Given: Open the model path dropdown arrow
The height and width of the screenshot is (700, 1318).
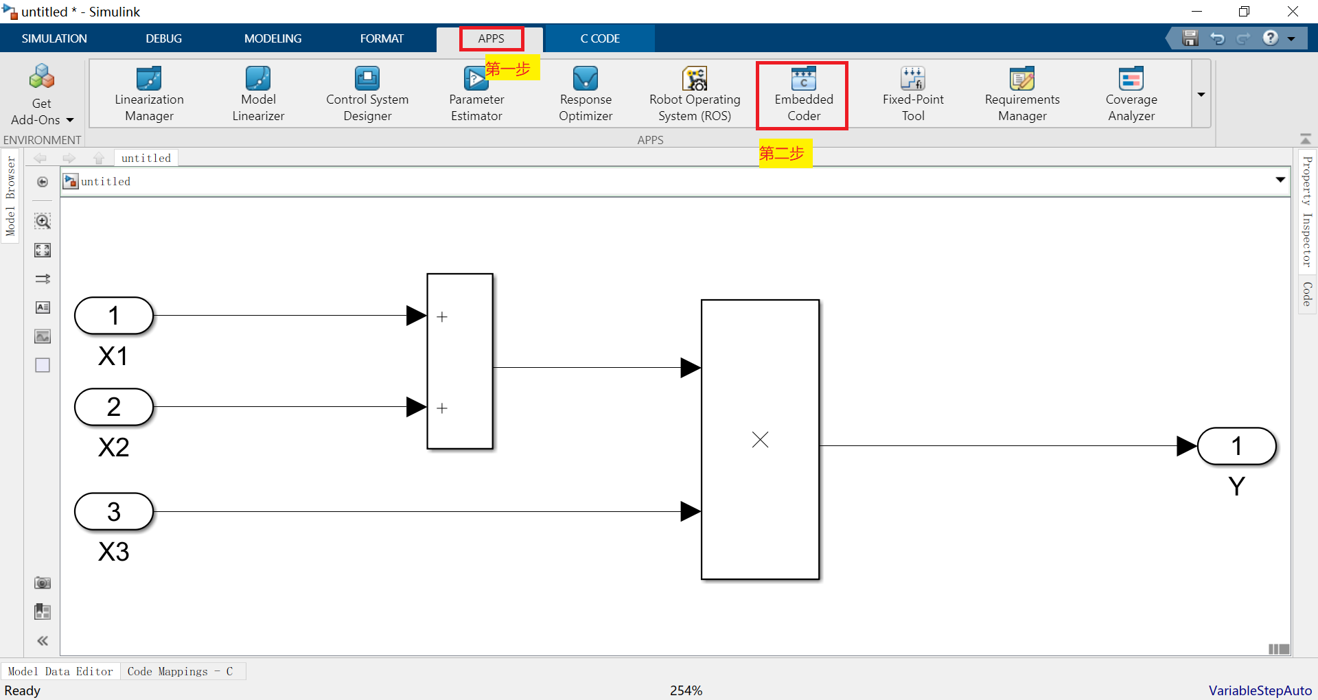Looking at the screenshot, I should (1280, 180).
